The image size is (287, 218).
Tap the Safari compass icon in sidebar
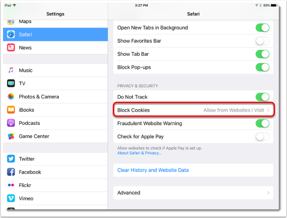click(11, 34)
